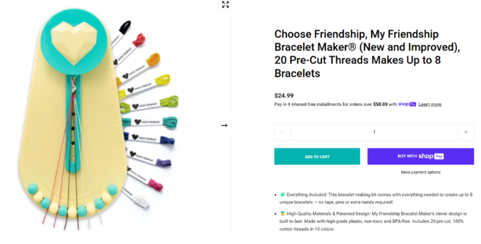Click the Shop Pay logo in installments text

[407, 104]
